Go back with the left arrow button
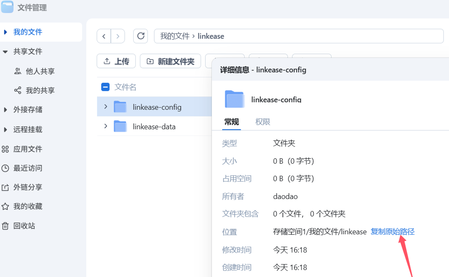This screenshot has width=449, height=277. click(104, 36)
